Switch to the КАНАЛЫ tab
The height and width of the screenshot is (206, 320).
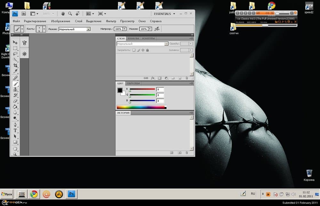[133, 39]
